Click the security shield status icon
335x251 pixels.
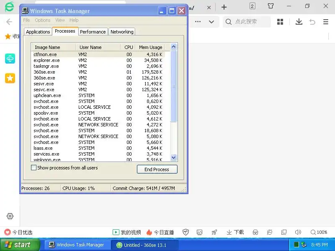pos(186,232)
